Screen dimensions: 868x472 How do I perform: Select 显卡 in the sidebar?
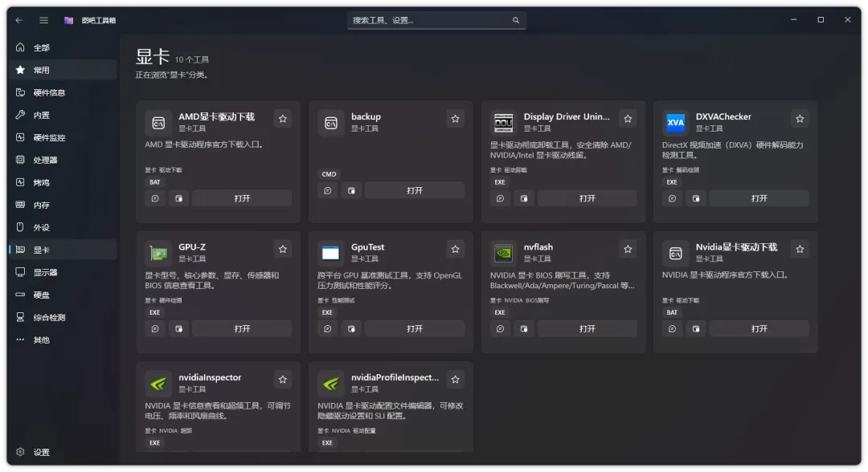coord(63,250)
